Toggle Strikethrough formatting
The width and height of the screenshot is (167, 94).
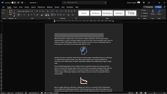(28, 15)
